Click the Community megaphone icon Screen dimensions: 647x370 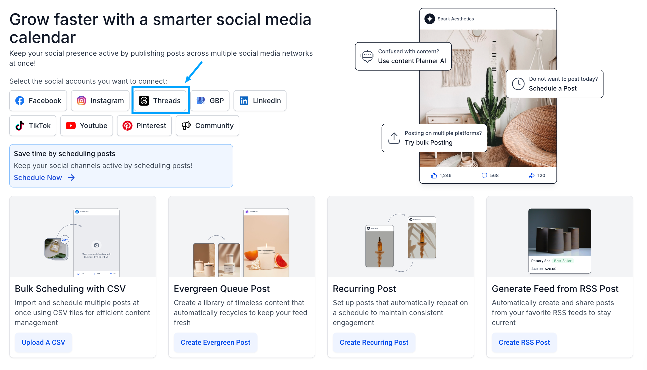coord(186,125)
